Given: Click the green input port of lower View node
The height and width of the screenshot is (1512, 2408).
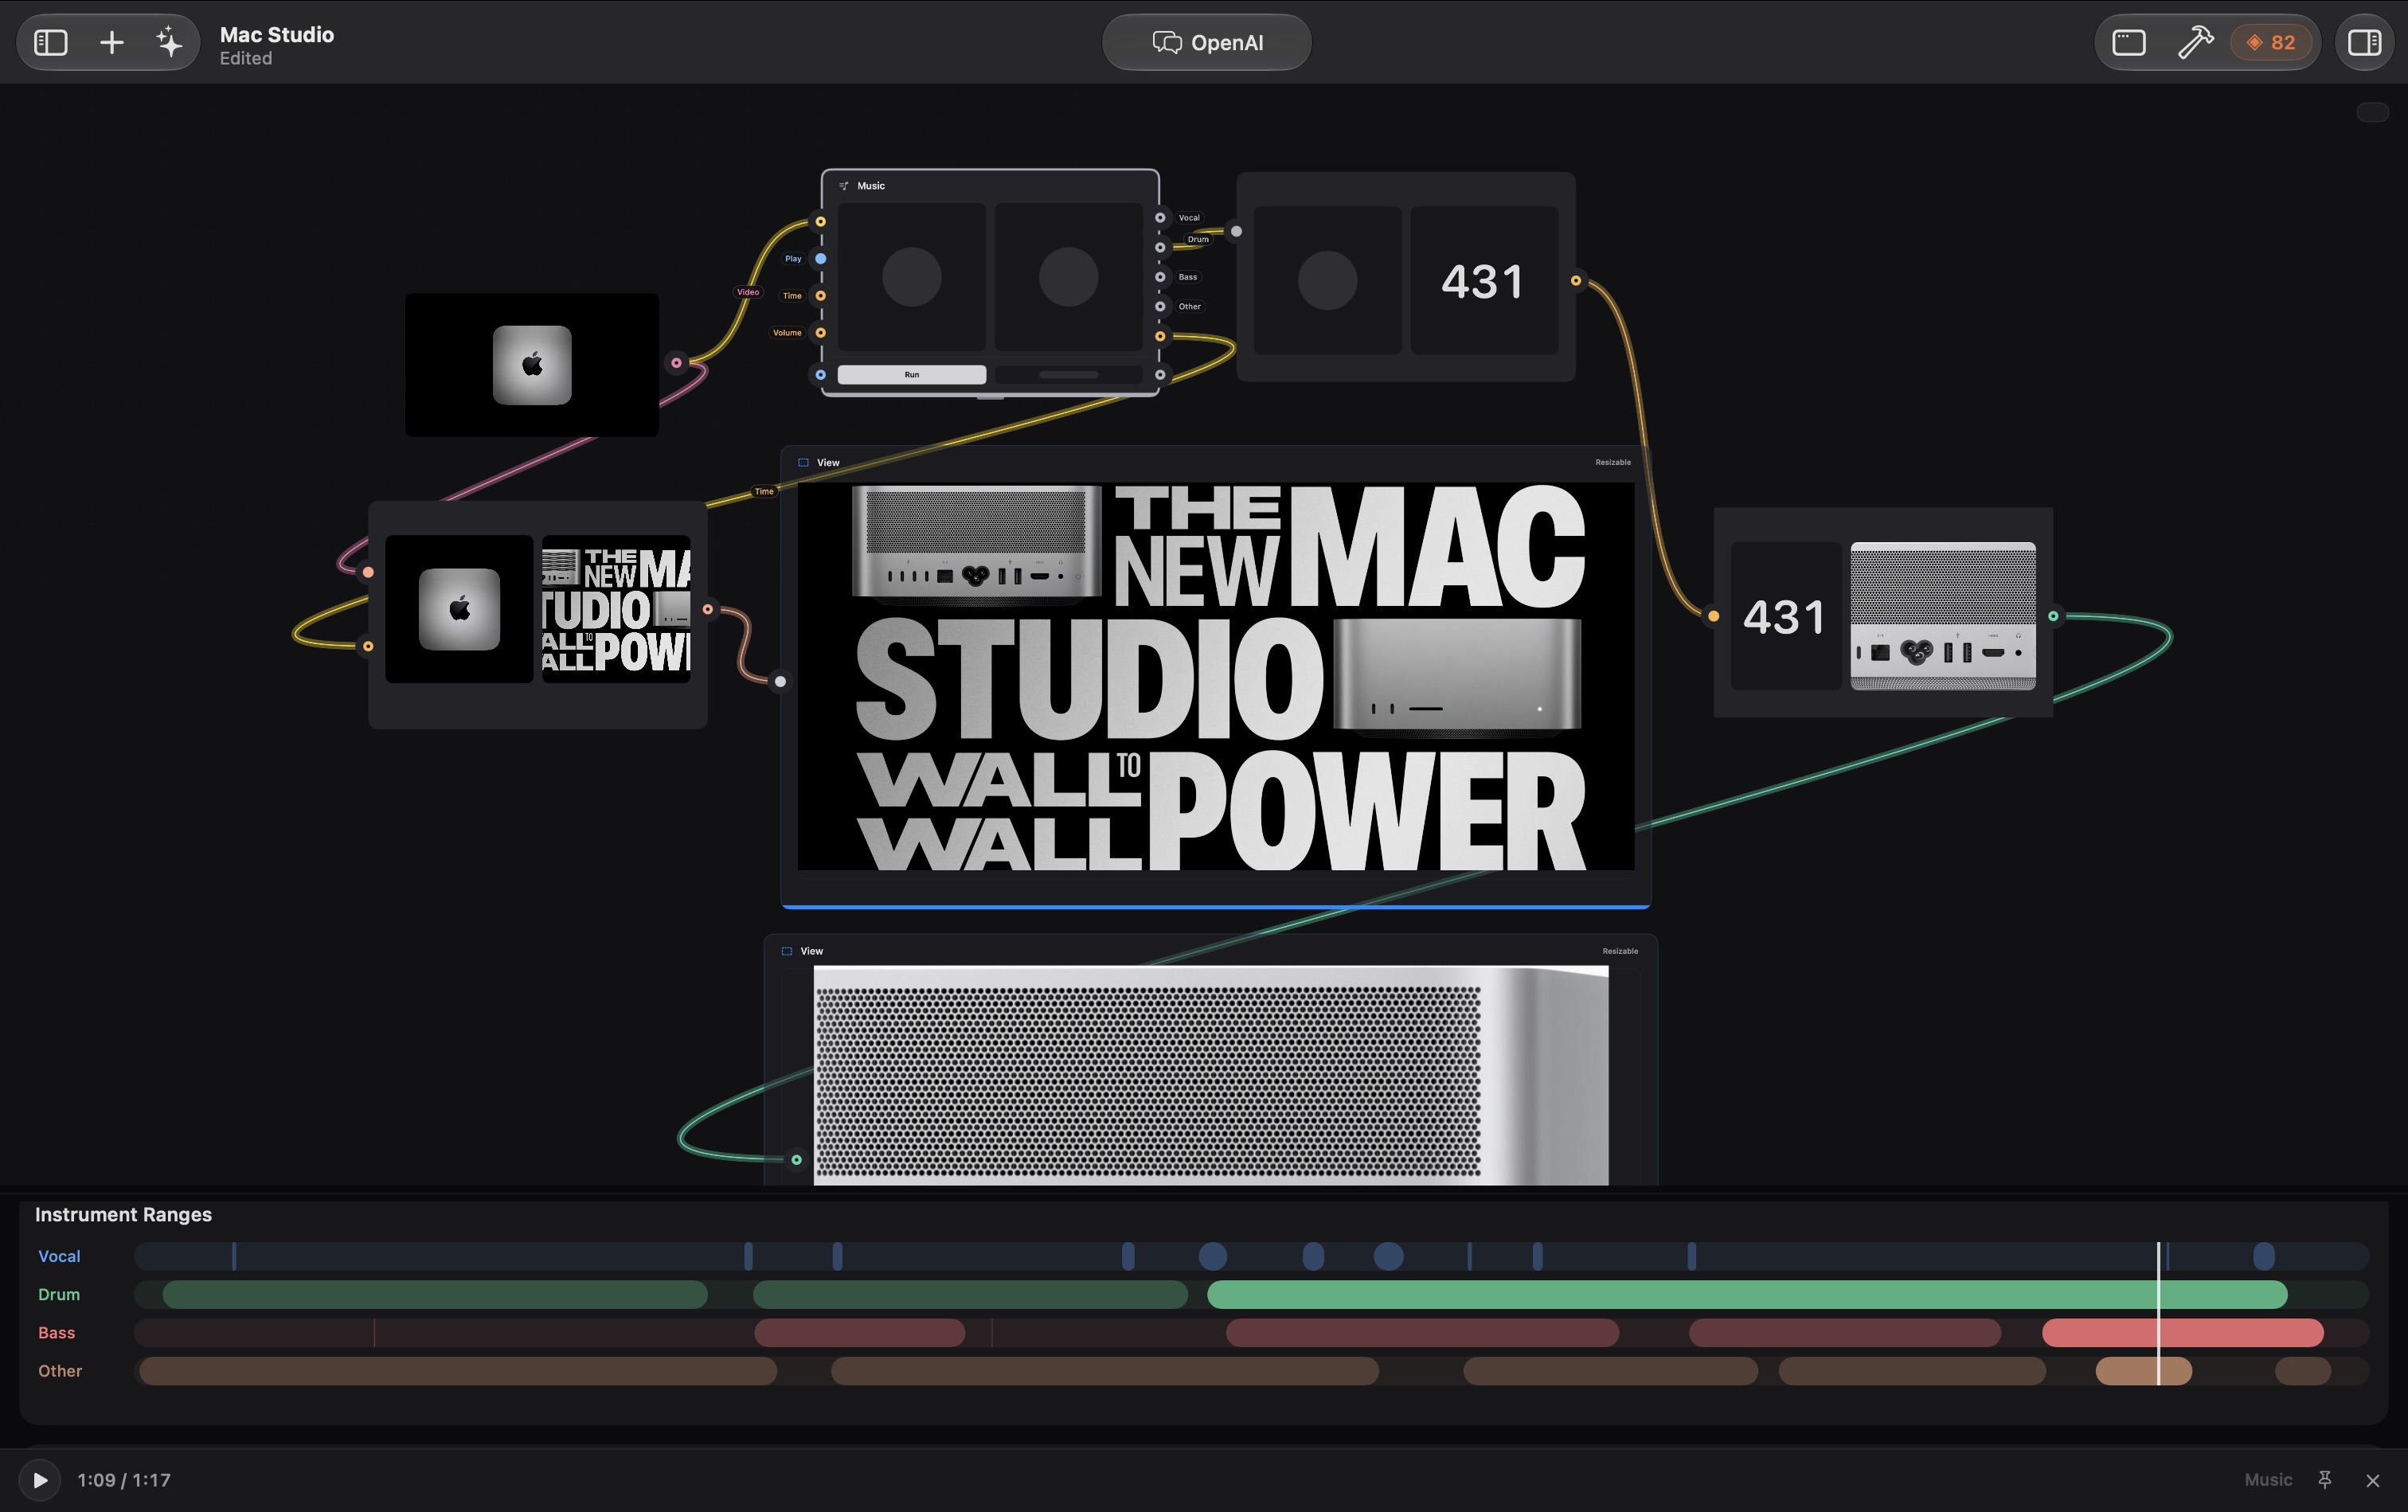Looking at the screenshot, I should 796,1160.
